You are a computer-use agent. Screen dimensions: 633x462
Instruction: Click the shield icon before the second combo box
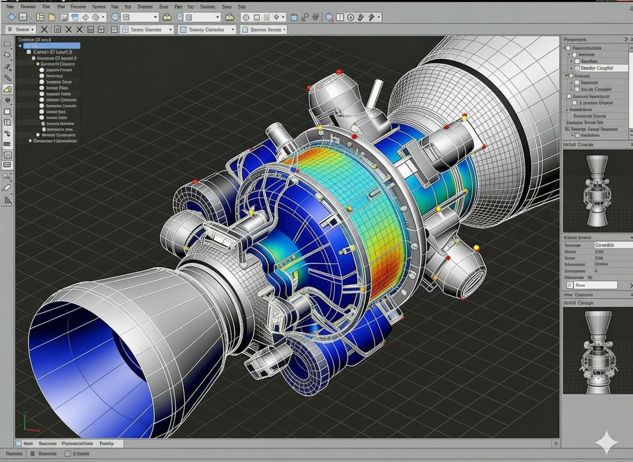(x=180, y=17)
